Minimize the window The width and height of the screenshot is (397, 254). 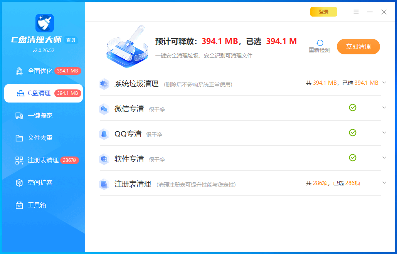tap(370, 12)
